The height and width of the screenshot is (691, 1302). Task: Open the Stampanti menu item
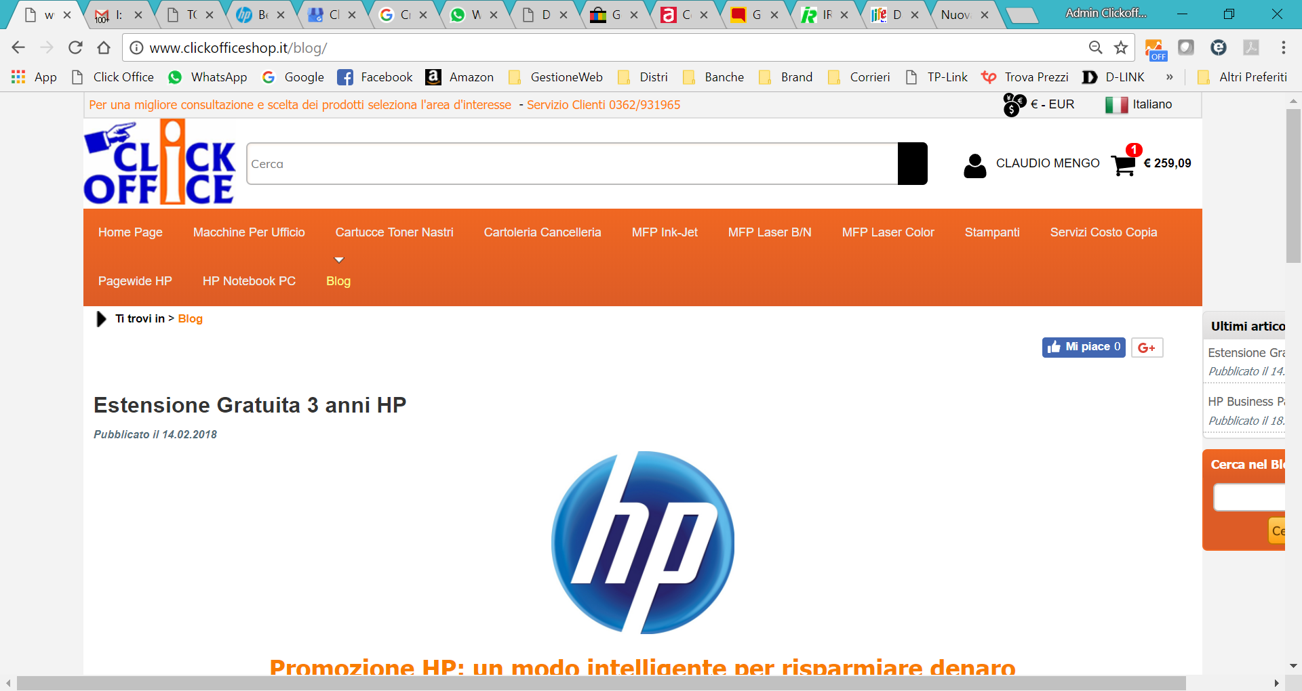click(992, 232)
